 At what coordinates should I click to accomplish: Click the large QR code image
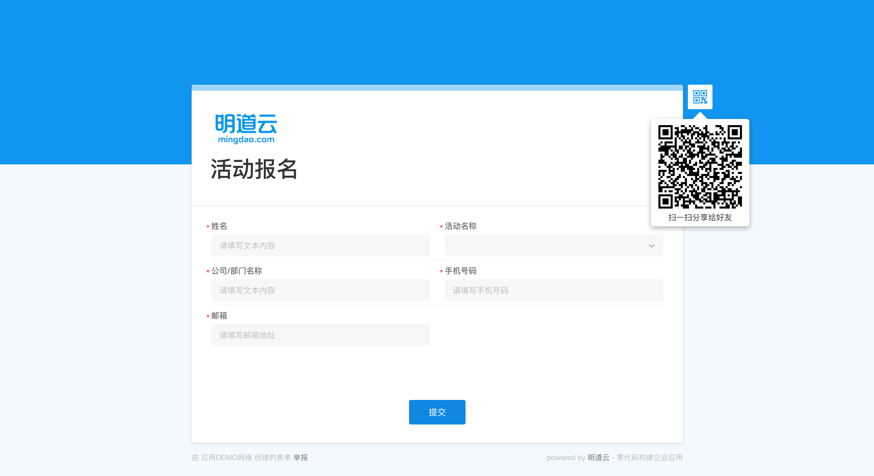point(700,166)
